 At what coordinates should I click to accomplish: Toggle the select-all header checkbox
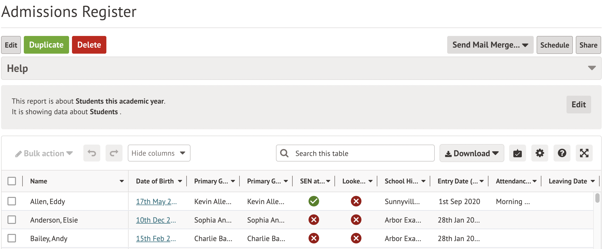pyautogui.click(x=12, y=181)
